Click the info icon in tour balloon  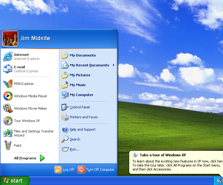135,155
